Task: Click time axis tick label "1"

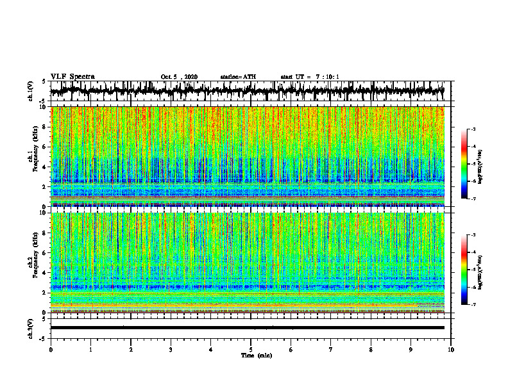Action: 90,350
